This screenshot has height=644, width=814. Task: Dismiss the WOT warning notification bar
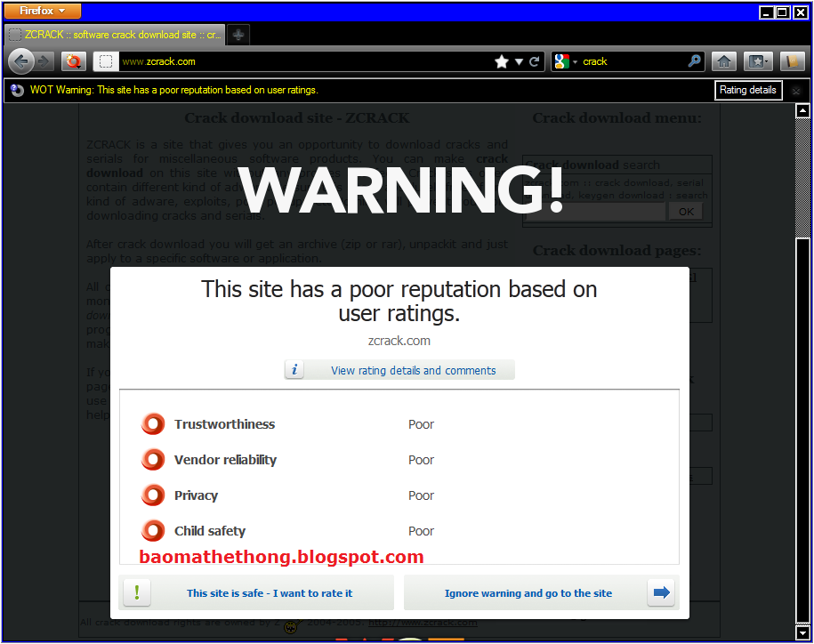pyautogui.click(x=796, y=92)
